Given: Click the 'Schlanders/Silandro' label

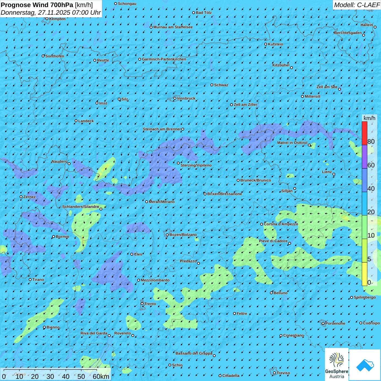Looking at the screenshot, I should (x=81, y=207).
